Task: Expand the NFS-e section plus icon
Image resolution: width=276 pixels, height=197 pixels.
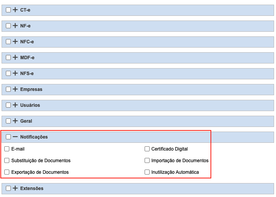Action: (16, 74)
